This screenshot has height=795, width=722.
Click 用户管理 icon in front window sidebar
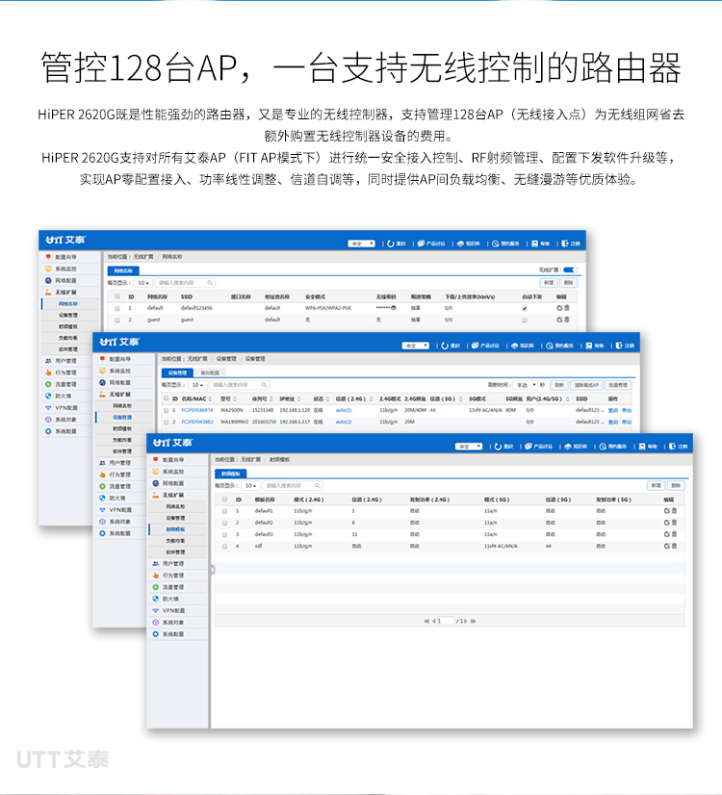[156, 563]
